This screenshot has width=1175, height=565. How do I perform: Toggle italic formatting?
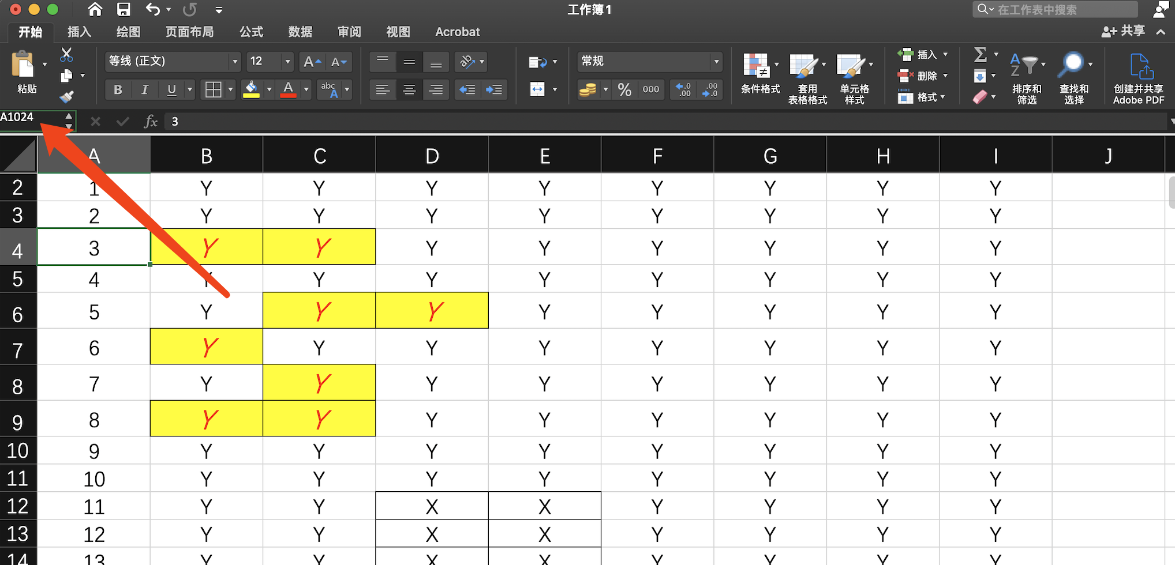[x=144, y=89]
